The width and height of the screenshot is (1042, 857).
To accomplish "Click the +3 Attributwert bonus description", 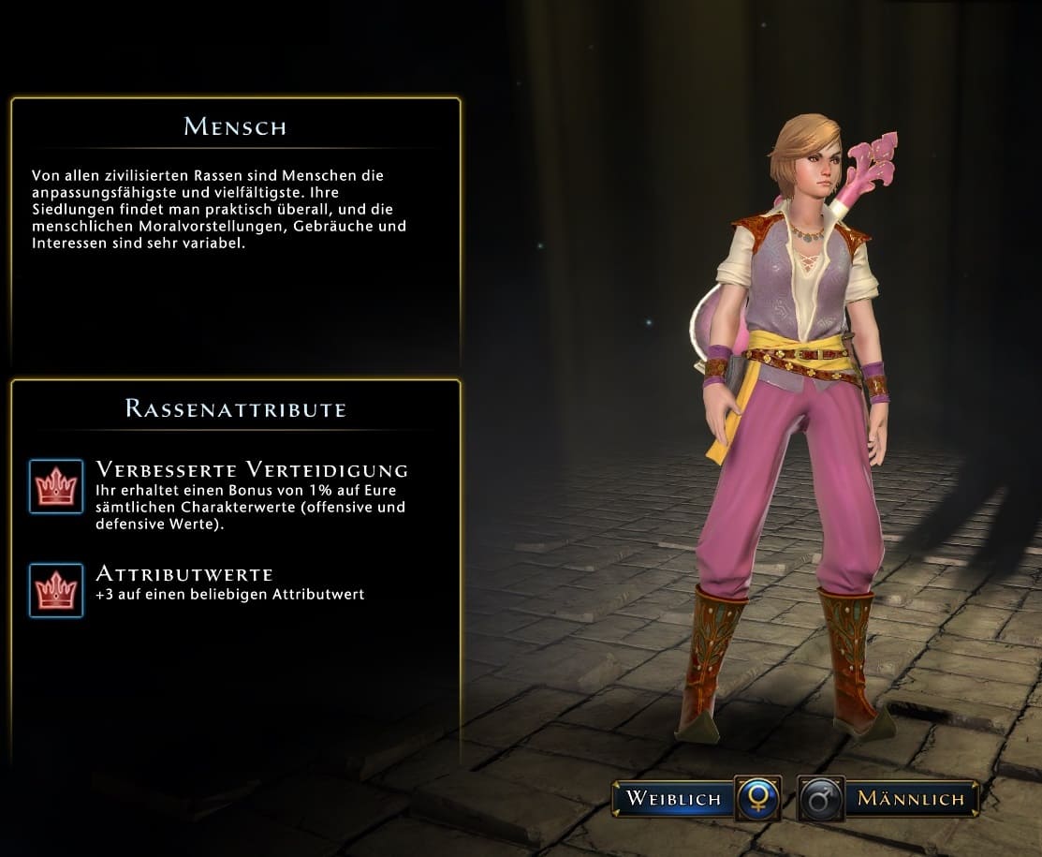I will click(230, 595).
